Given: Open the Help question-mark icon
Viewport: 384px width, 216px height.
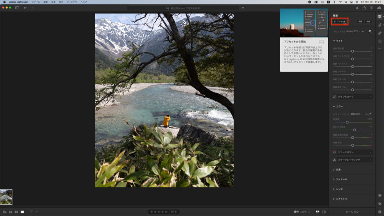Looking at the screenshot, I should 371,8.
